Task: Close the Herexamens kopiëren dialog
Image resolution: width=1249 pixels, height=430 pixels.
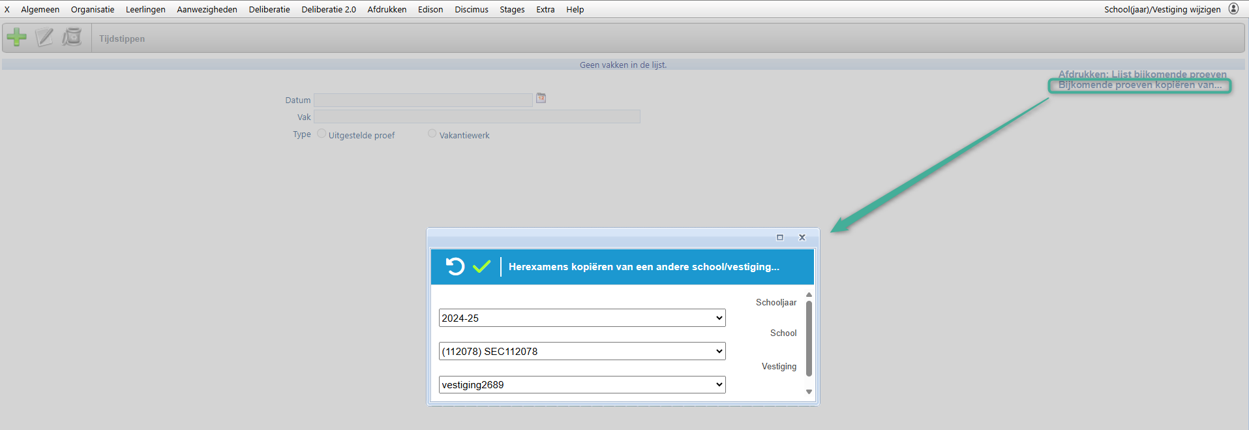Action: pos(802,238)
